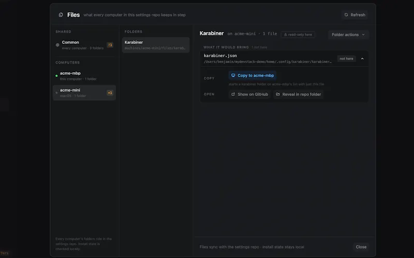Click Copy to acme-mbp
This screenshot has height=258, width=414.
point(253,75)
